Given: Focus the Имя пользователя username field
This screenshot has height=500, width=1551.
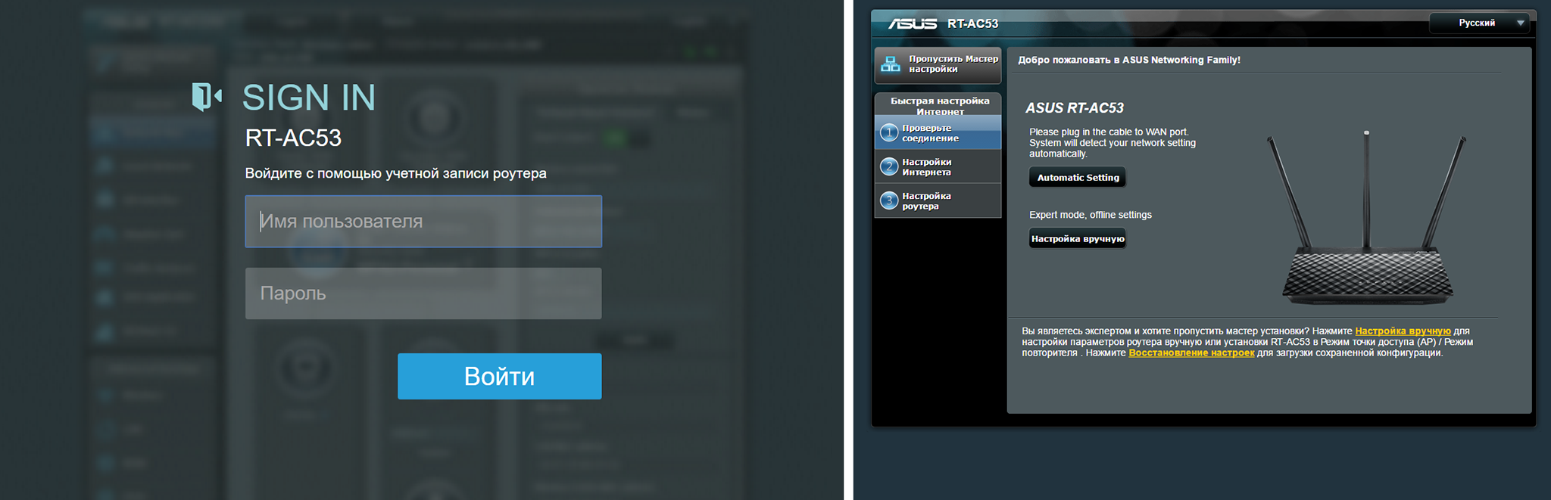Looking at the screenshot, I should tap(423, 222).
